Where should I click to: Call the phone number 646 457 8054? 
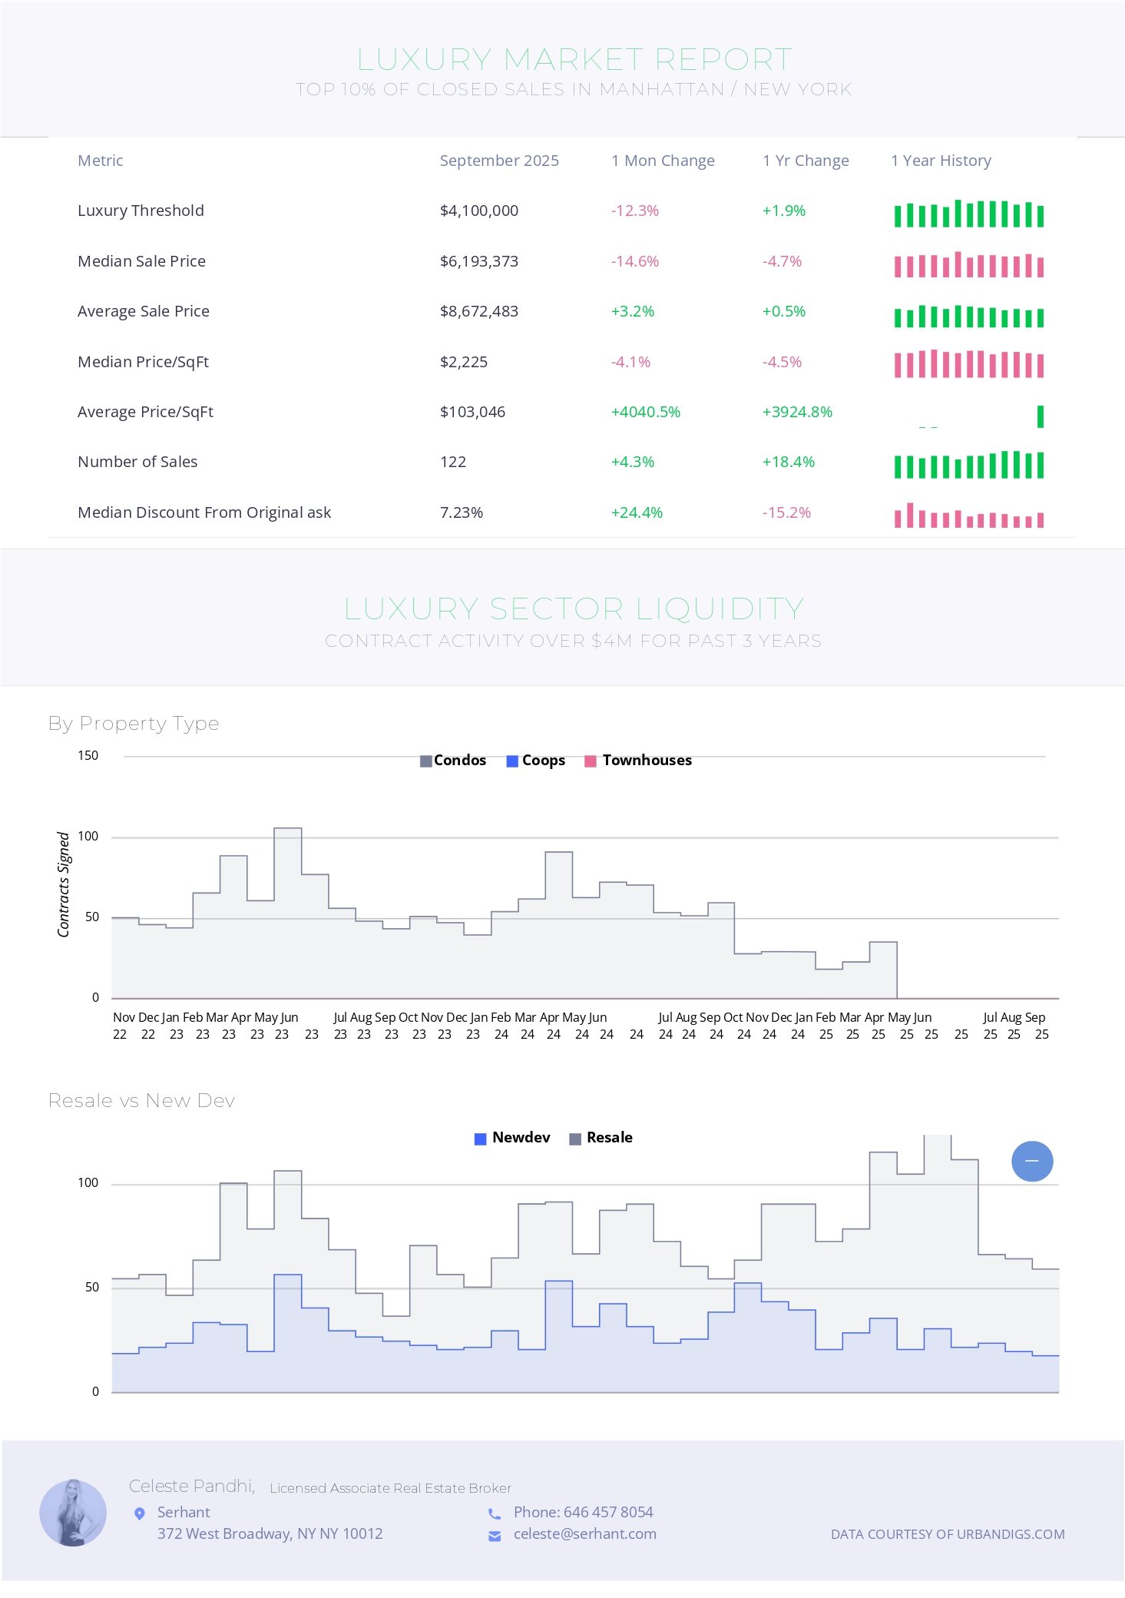[583, 1512]
